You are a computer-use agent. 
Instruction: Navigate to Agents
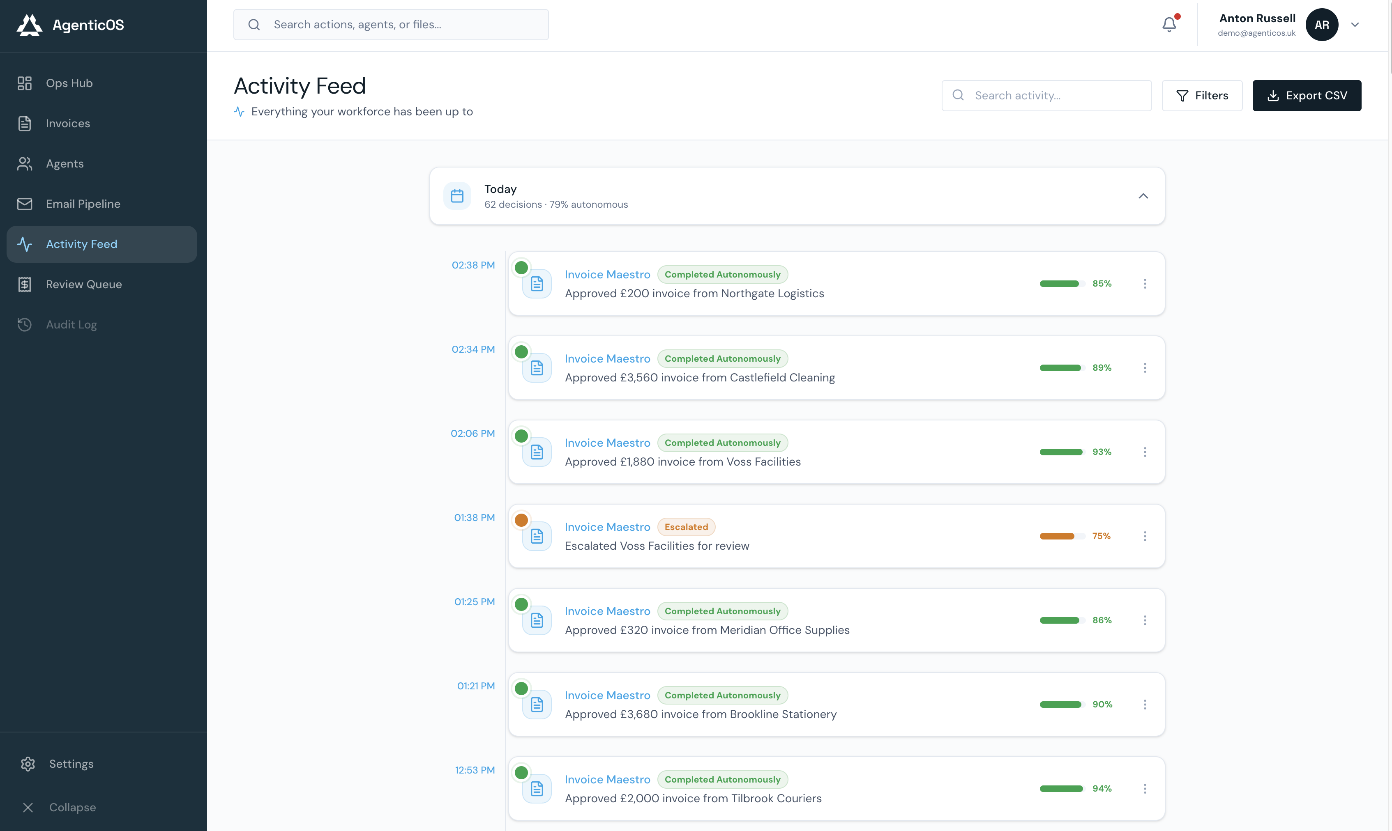click(102, 163)
